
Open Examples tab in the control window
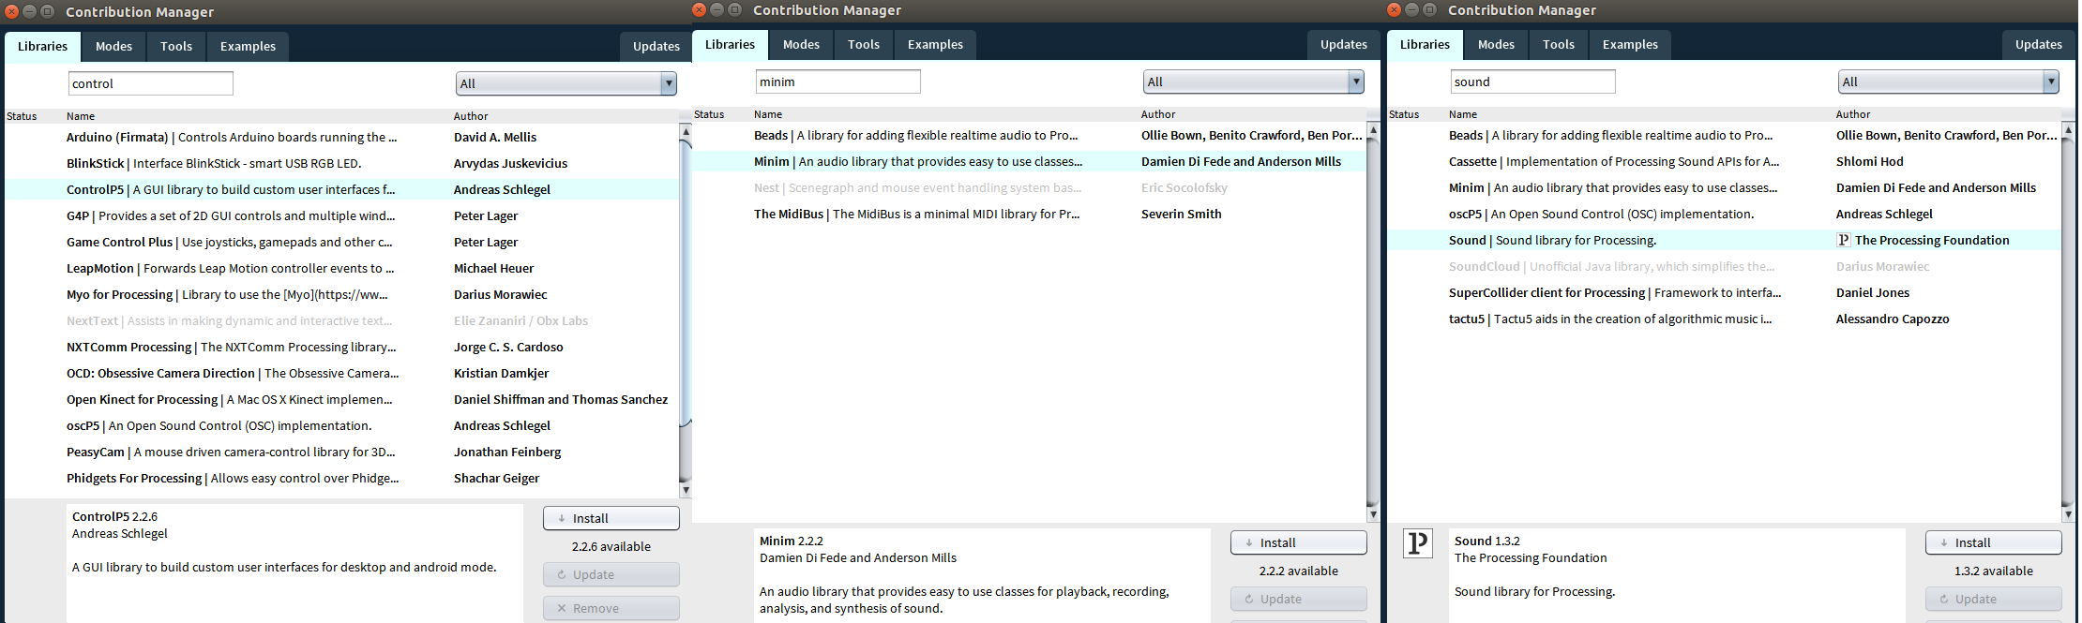click(248, 46)
